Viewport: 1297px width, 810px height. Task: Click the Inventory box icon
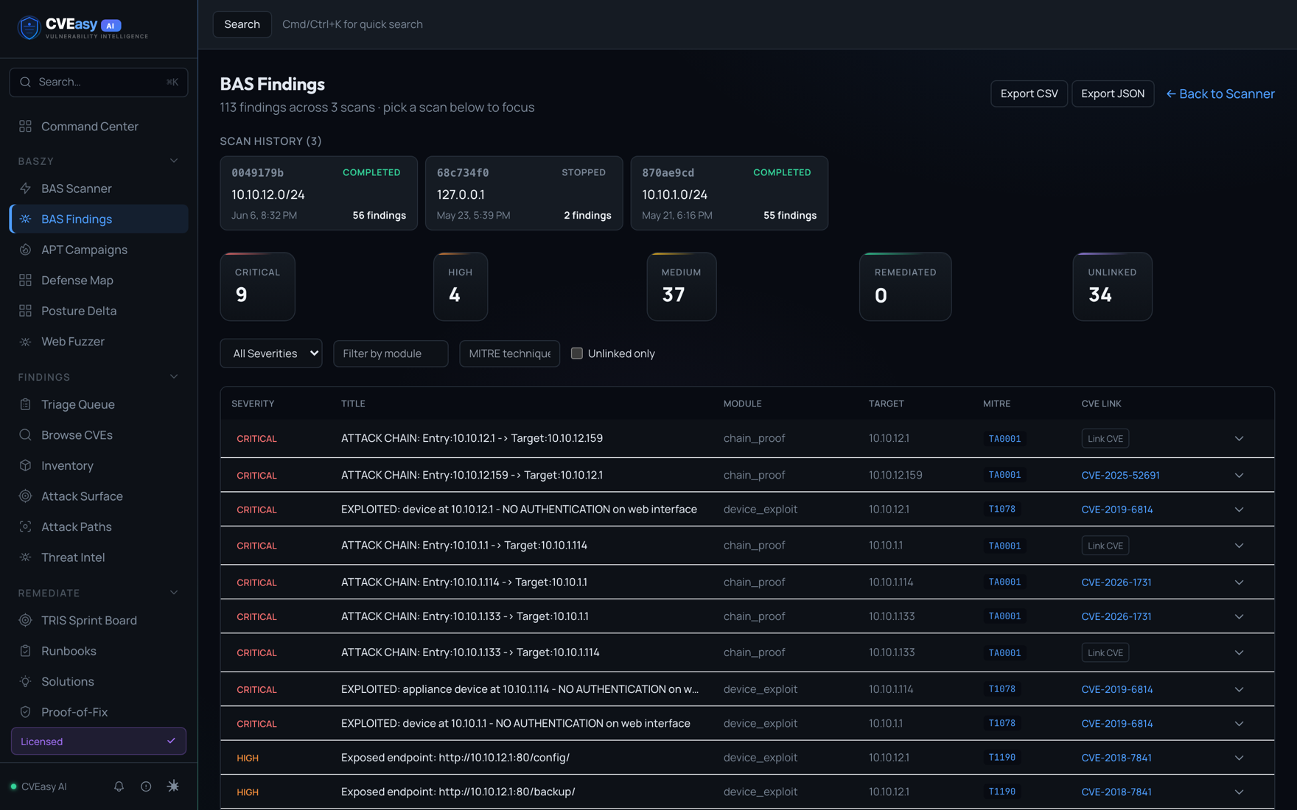point(25,465)
